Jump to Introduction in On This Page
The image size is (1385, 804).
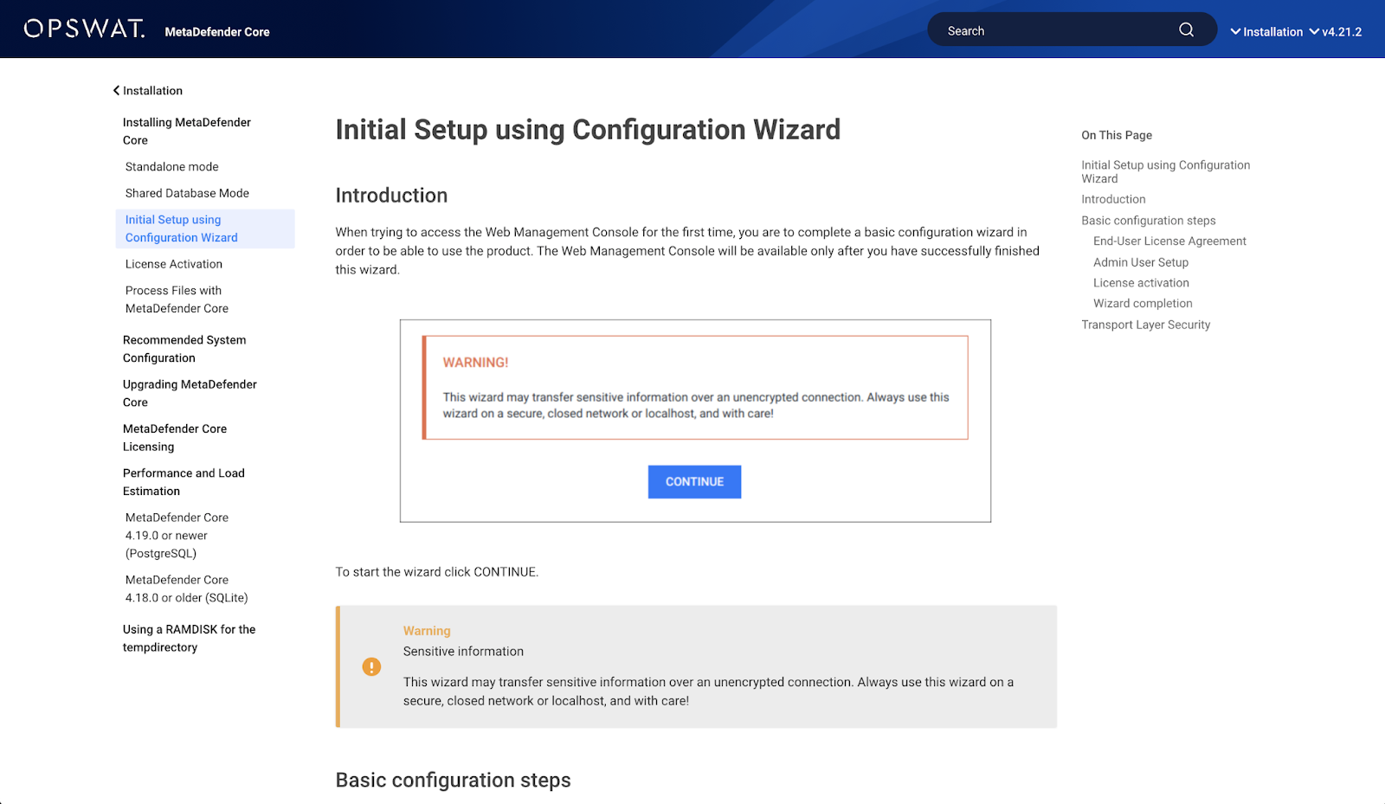click(x=1113, y=199)
